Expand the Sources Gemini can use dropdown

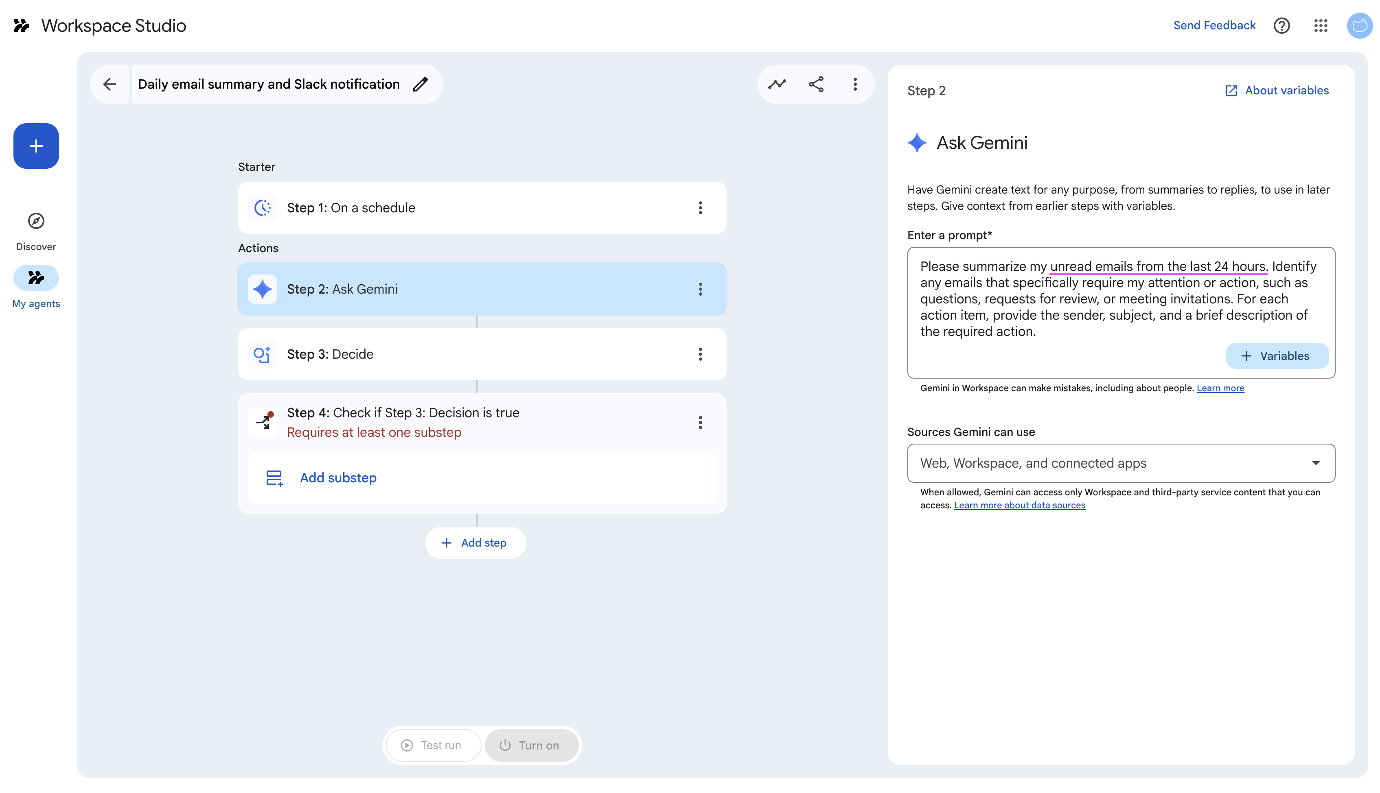1121,463
